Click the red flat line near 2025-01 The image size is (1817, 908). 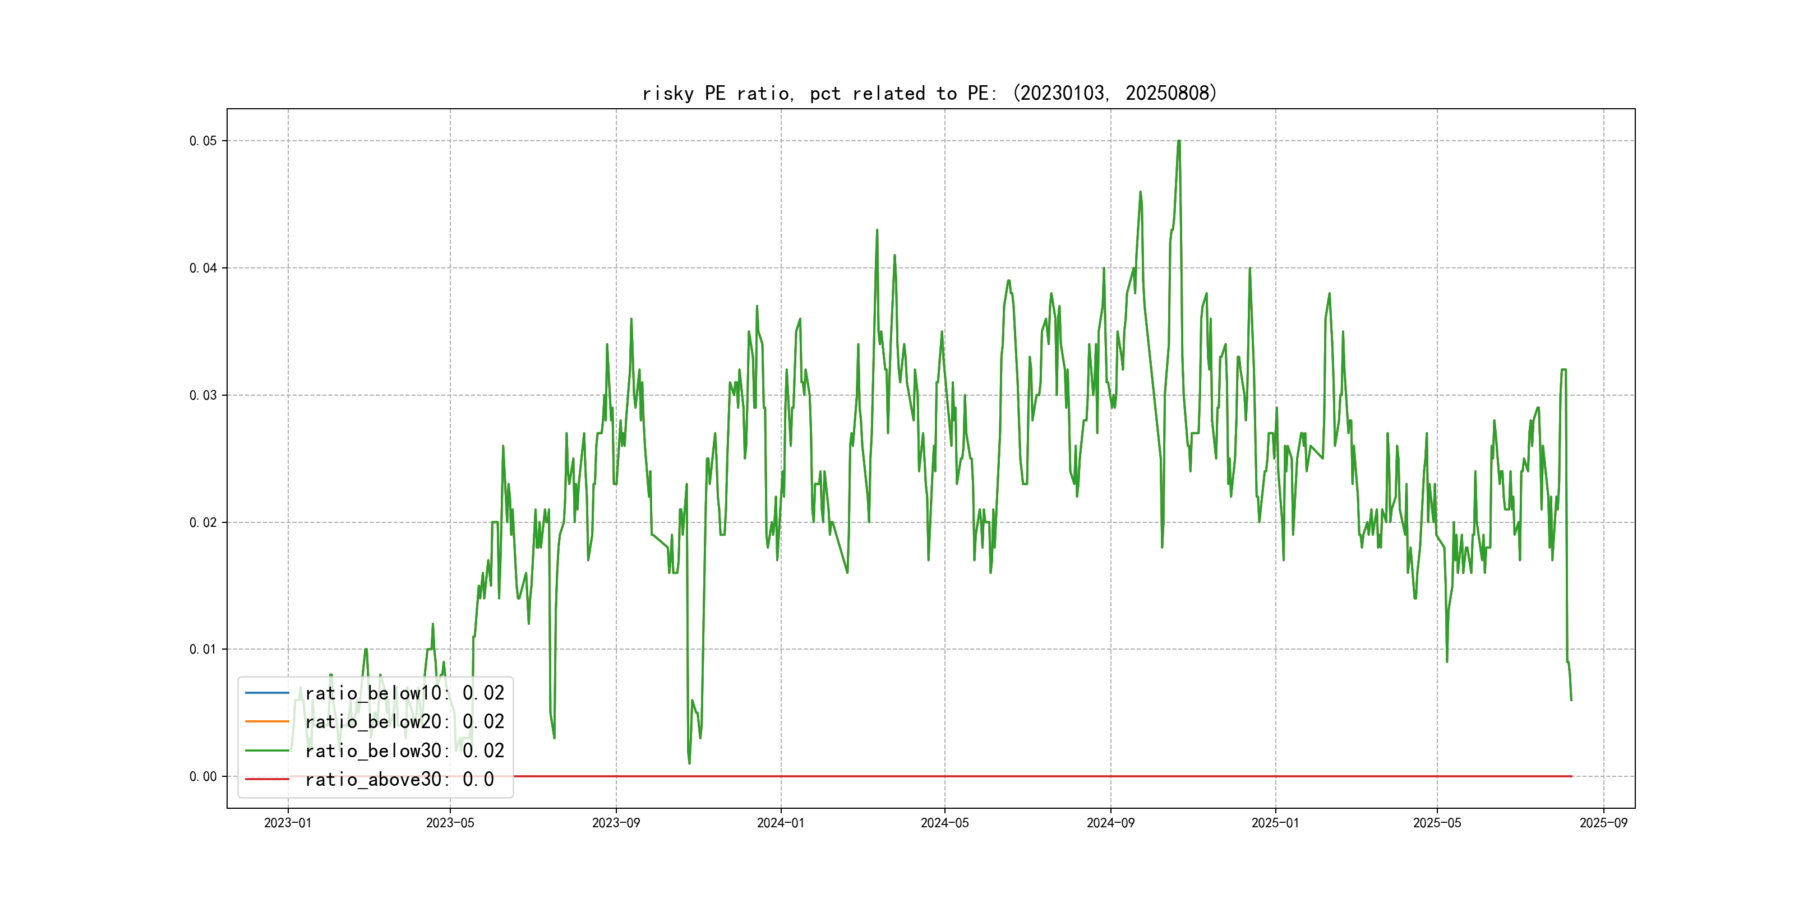1275,776
